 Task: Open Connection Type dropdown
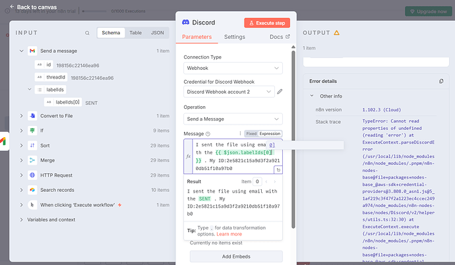233,68
